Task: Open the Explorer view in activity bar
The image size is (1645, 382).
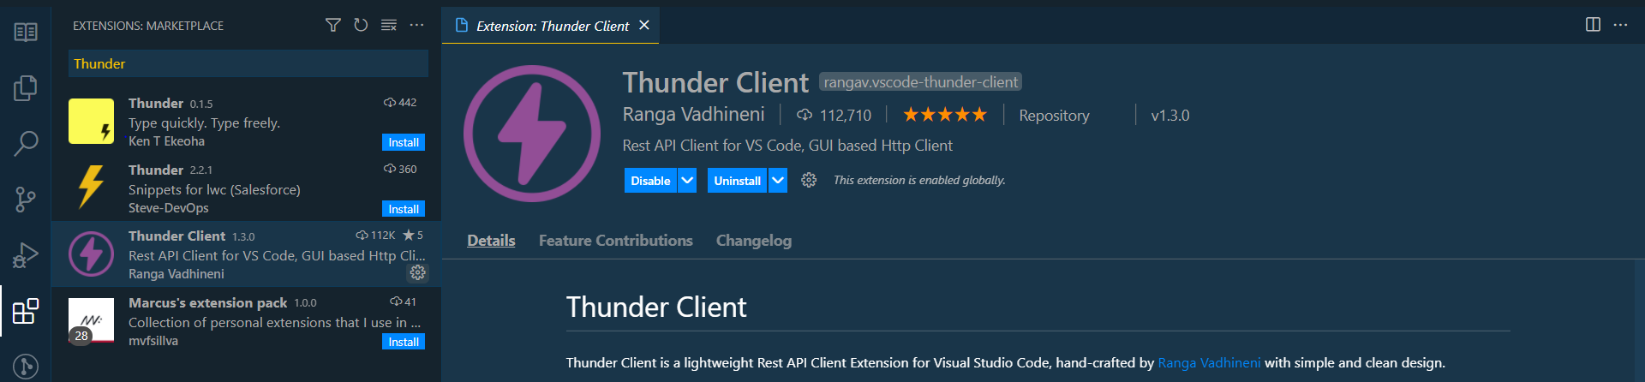Action: [x=26, y=87]
